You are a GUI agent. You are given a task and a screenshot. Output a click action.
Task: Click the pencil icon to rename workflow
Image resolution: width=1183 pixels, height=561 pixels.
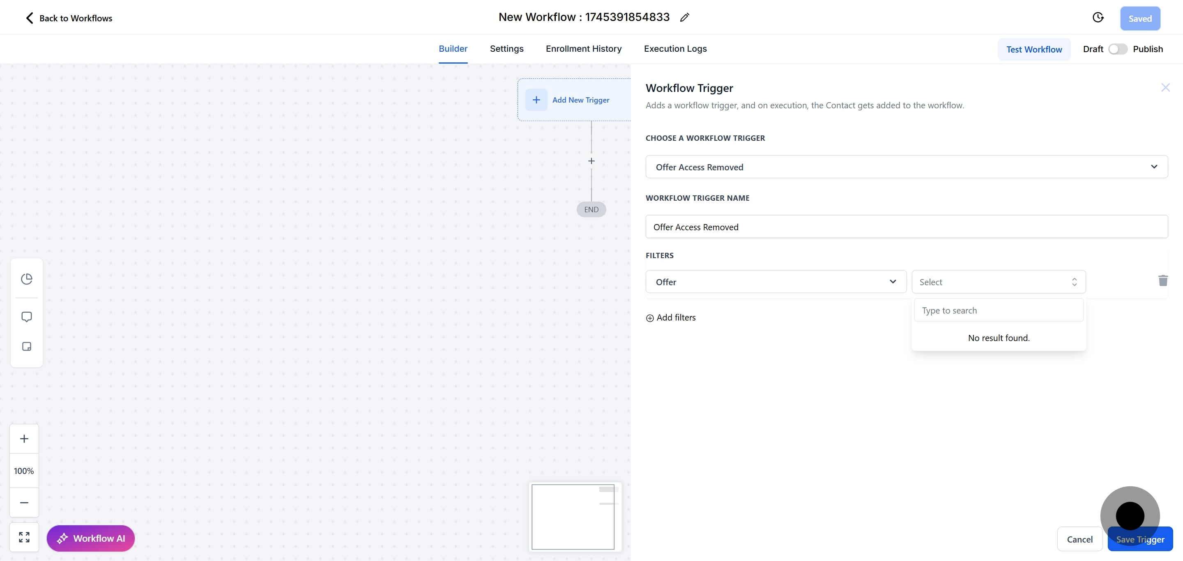(684, 17)
